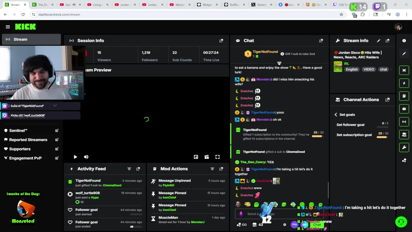Click the follower goal progress bar 0 / 5
412x232 pixels.
click(382, 127)
